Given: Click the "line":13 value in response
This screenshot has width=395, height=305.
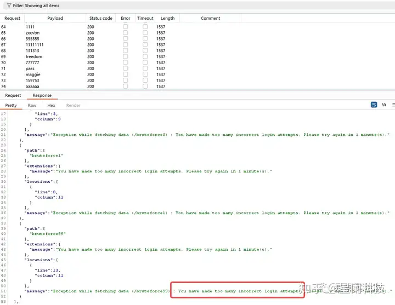Looking at the screenshot, I should pos(47,270).
